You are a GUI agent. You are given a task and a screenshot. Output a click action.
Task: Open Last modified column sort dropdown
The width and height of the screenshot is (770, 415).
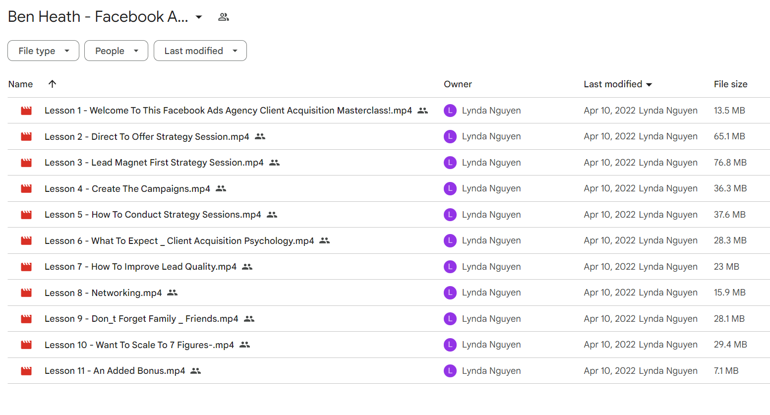pyautogui.click(x=649, y=85)
